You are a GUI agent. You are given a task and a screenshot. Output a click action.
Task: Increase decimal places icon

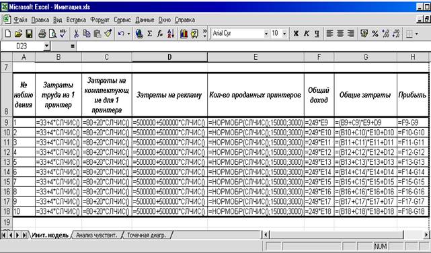(385, 34)
